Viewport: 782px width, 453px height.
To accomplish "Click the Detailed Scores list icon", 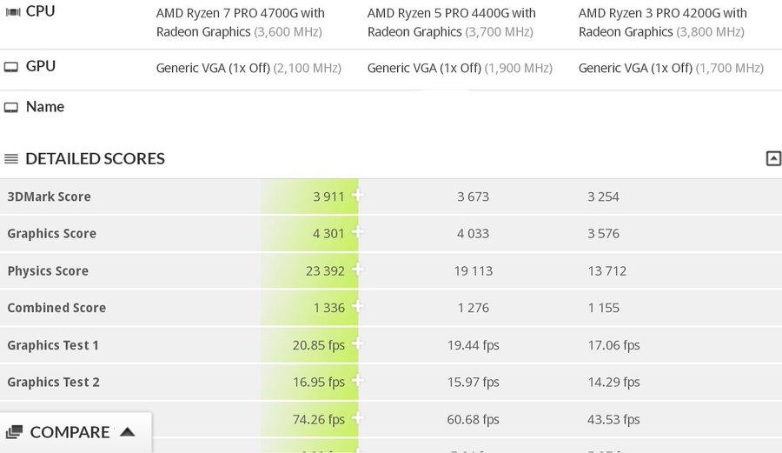I will pos(11,159).
